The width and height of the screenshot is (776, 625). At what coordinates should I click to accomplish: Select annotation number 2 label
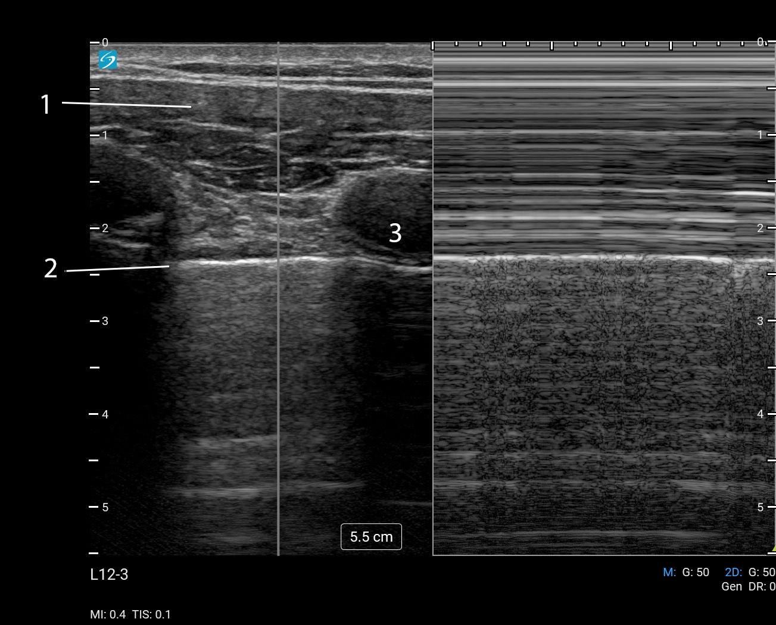point(51,268)
